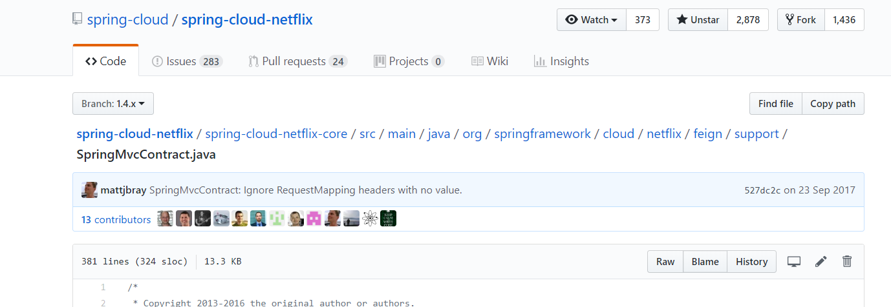Click the atom symbol contributor avatar
891x307 pixels.
click(x=370, y=219)
